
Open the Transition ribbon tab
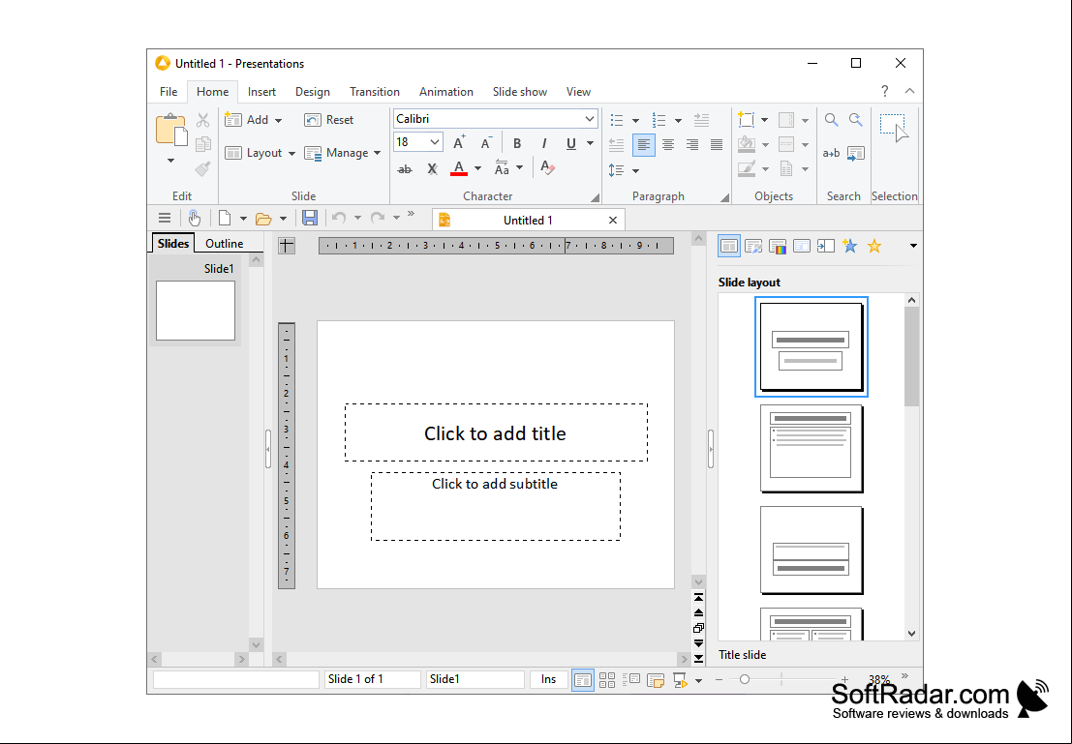[x=375, y=92]
